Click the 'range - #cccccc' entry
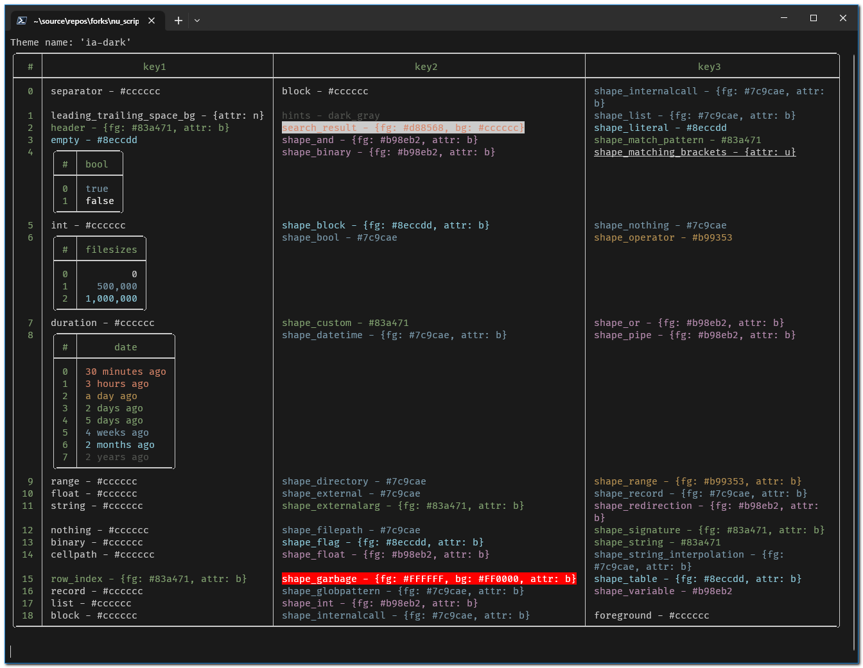Image resolution: width=863 pixels, height=668 pixels. pos(94,481)
